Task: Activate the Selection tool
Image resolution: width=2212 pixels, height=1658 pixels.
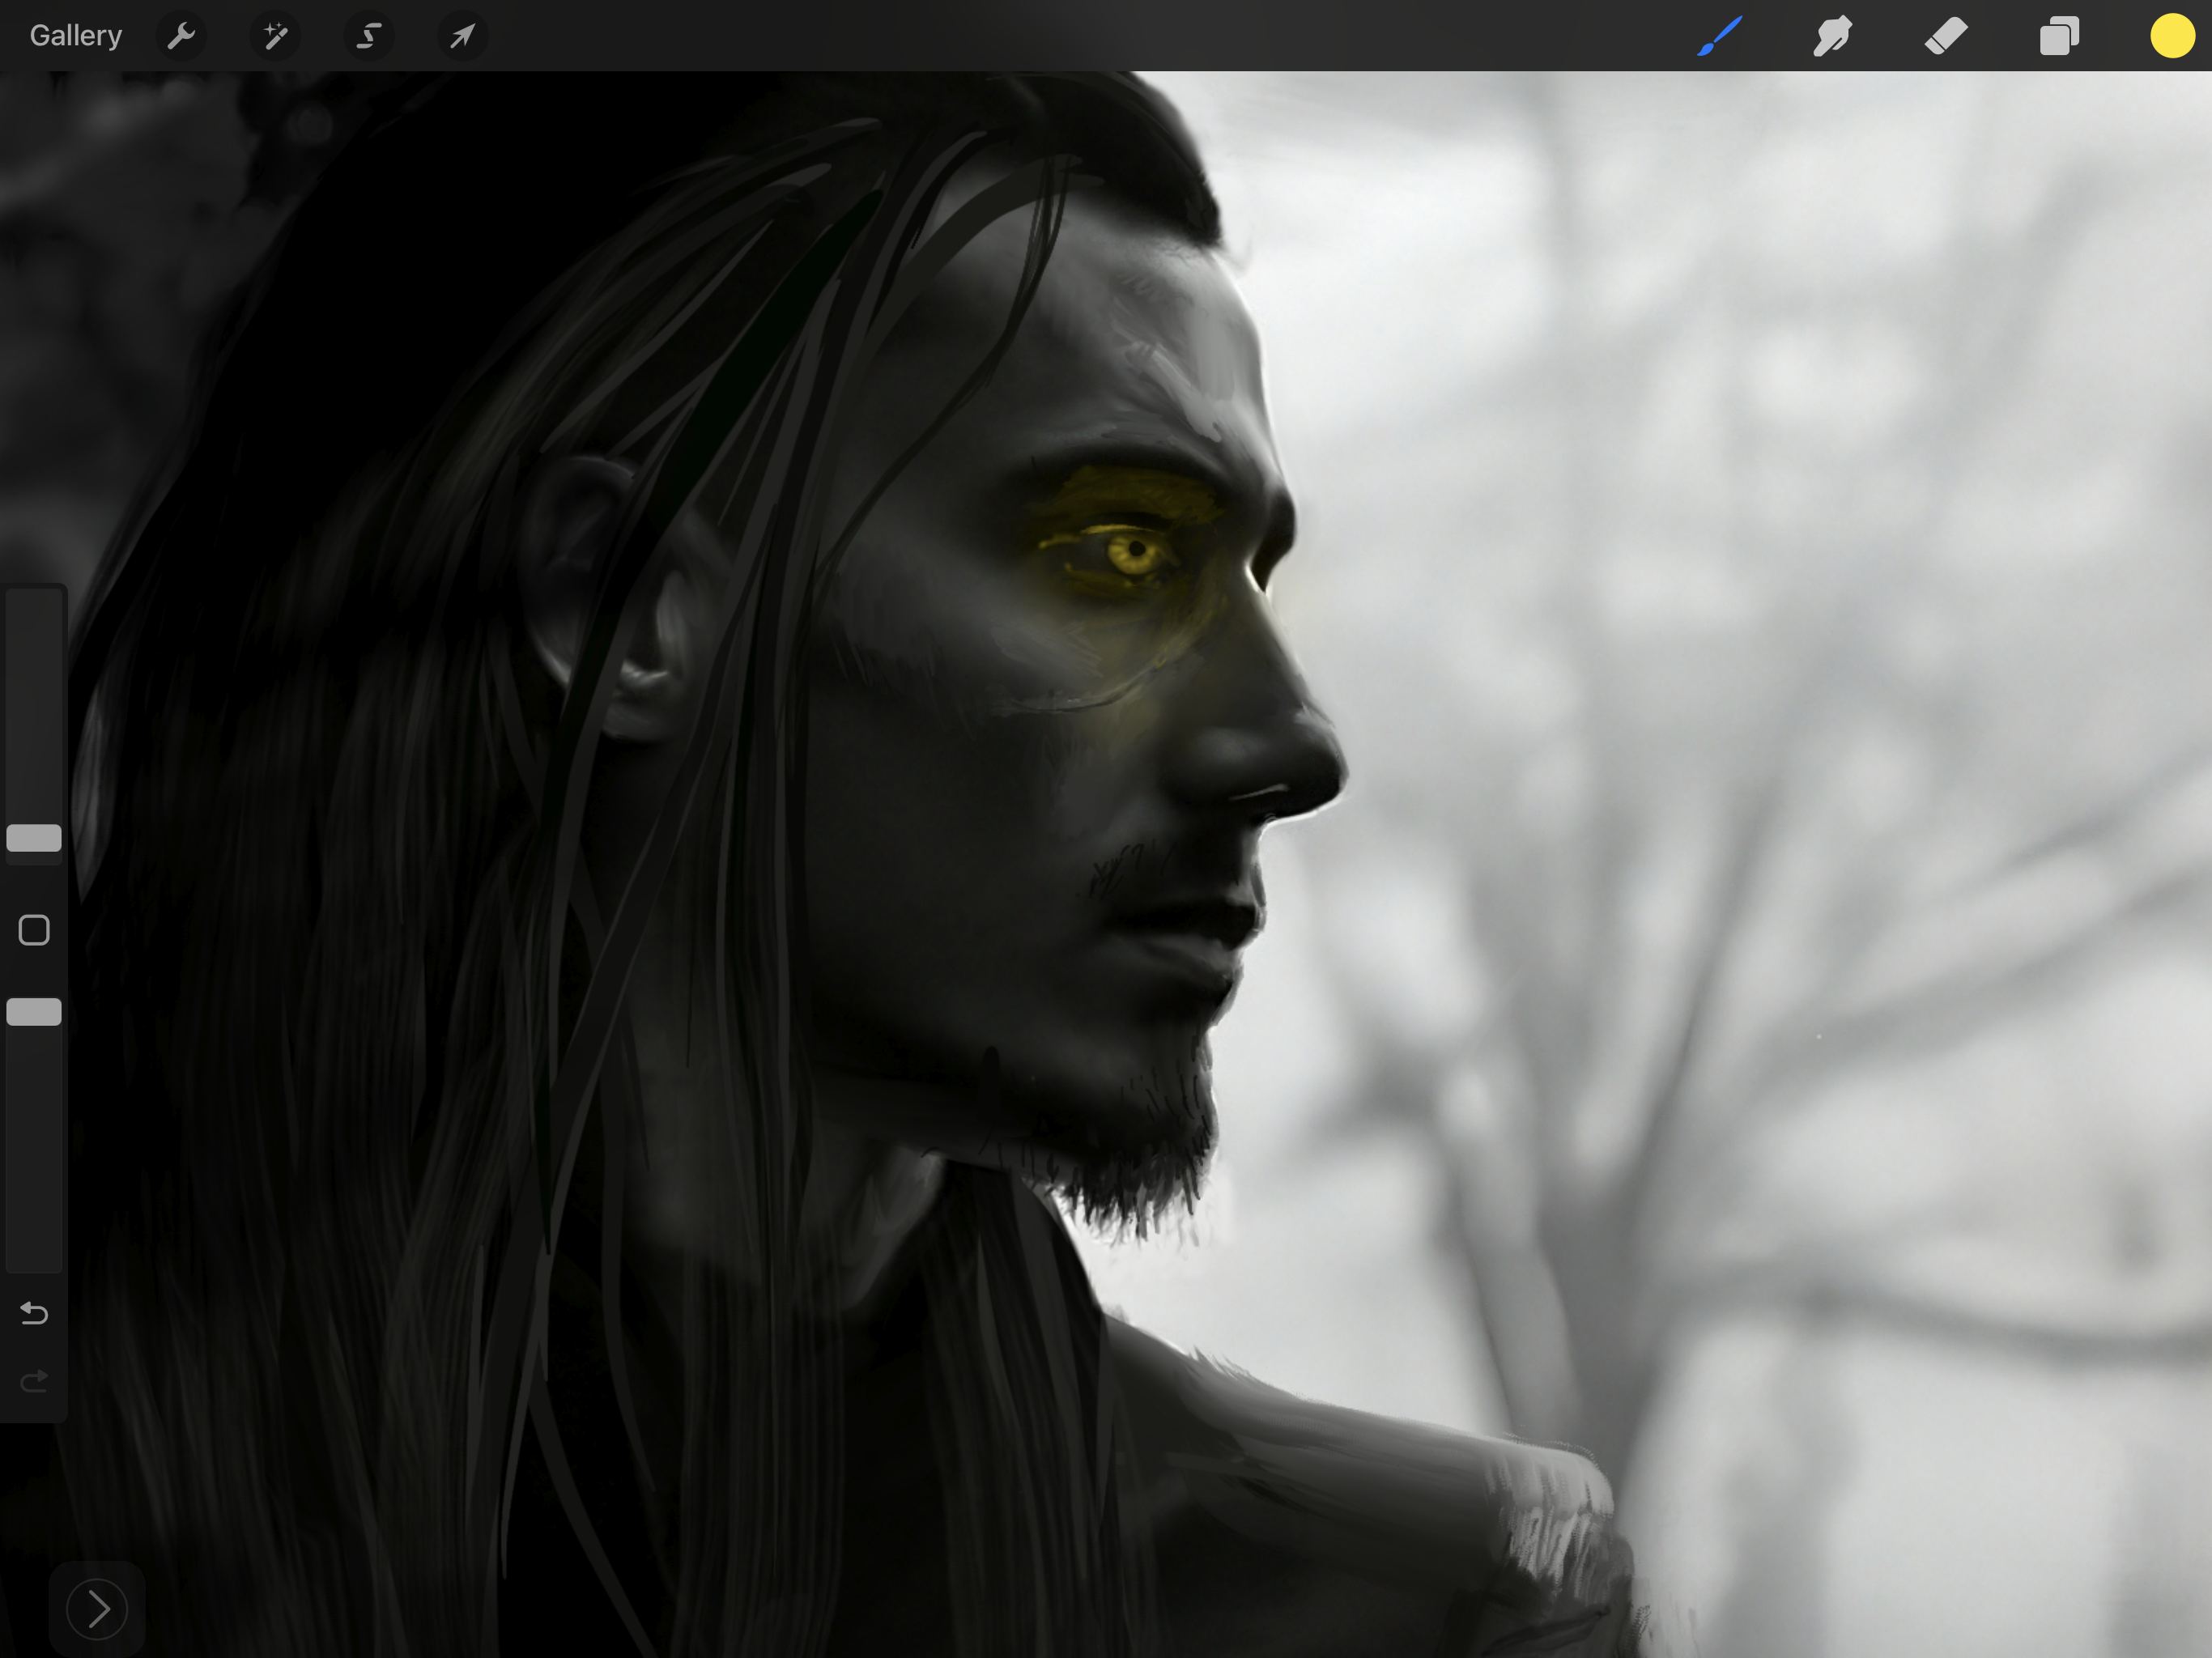Action: (369, 37)
